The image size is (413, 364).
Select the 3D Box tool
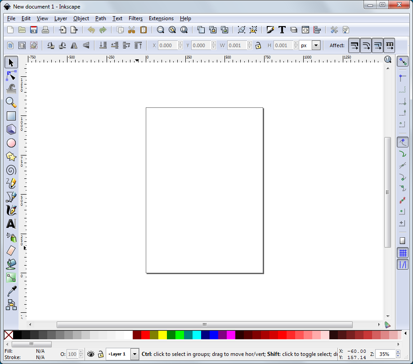(x=11, y=129)
